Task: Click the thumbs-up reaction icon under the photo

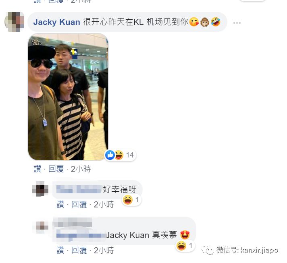Action: coord(110,155)
